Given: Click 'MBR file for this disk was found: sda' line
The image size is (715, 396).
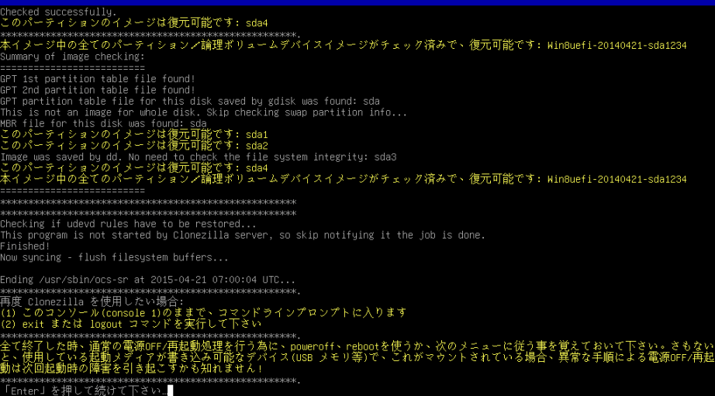Looking at the screenshot, I should click(x=103, y=123).
